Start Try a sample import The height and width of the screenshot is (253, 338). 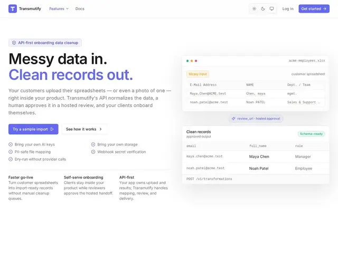pyautogui.click(x=33, y=129)
